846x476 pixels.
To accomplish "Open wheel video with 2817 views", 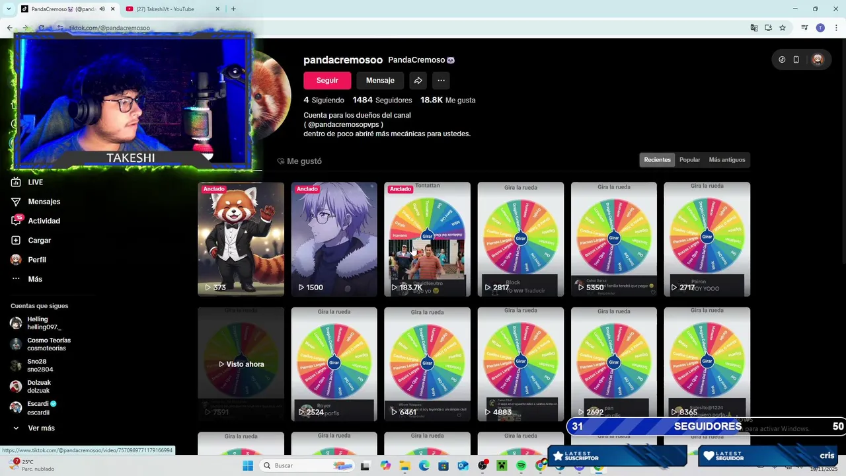I will click(x=520, y=239).
